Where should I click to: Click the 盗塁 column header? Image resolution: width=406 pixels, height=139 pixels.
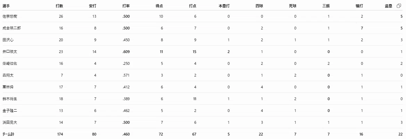(389, 6)
